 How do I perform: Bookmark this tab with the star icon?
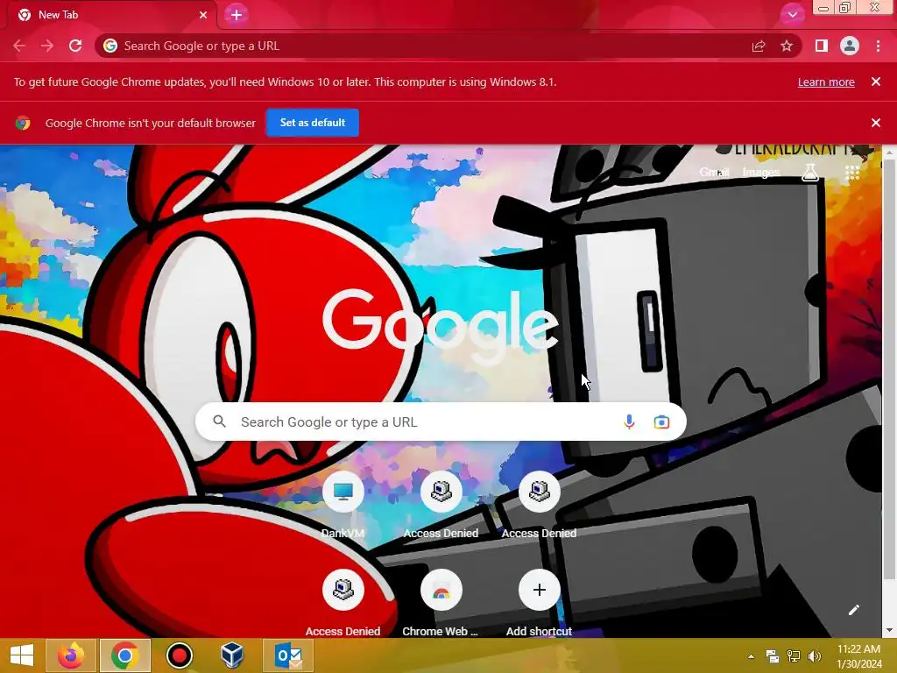tap(787, 46)
